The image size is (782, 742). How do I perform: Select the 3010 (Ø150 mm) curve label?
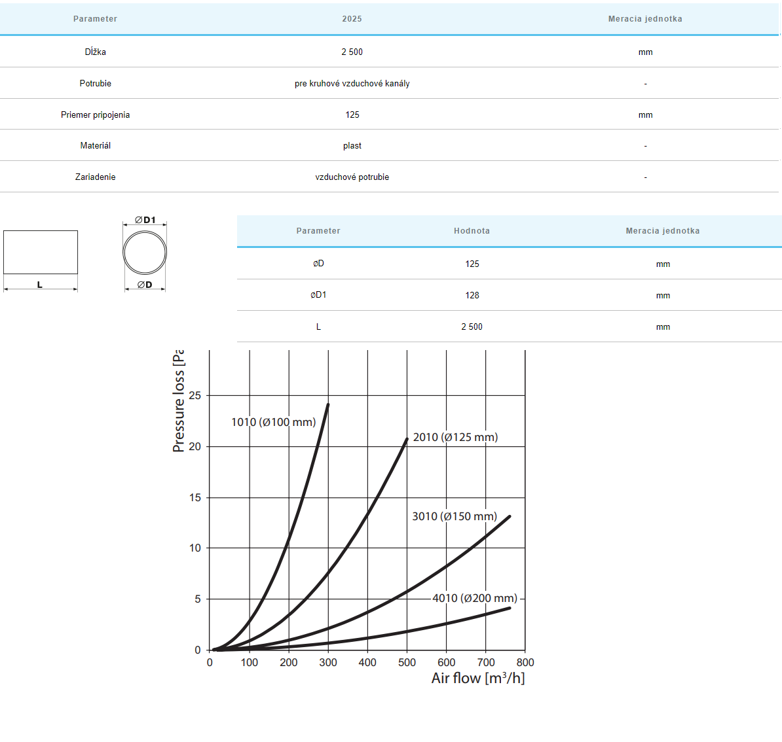[455, 516]
